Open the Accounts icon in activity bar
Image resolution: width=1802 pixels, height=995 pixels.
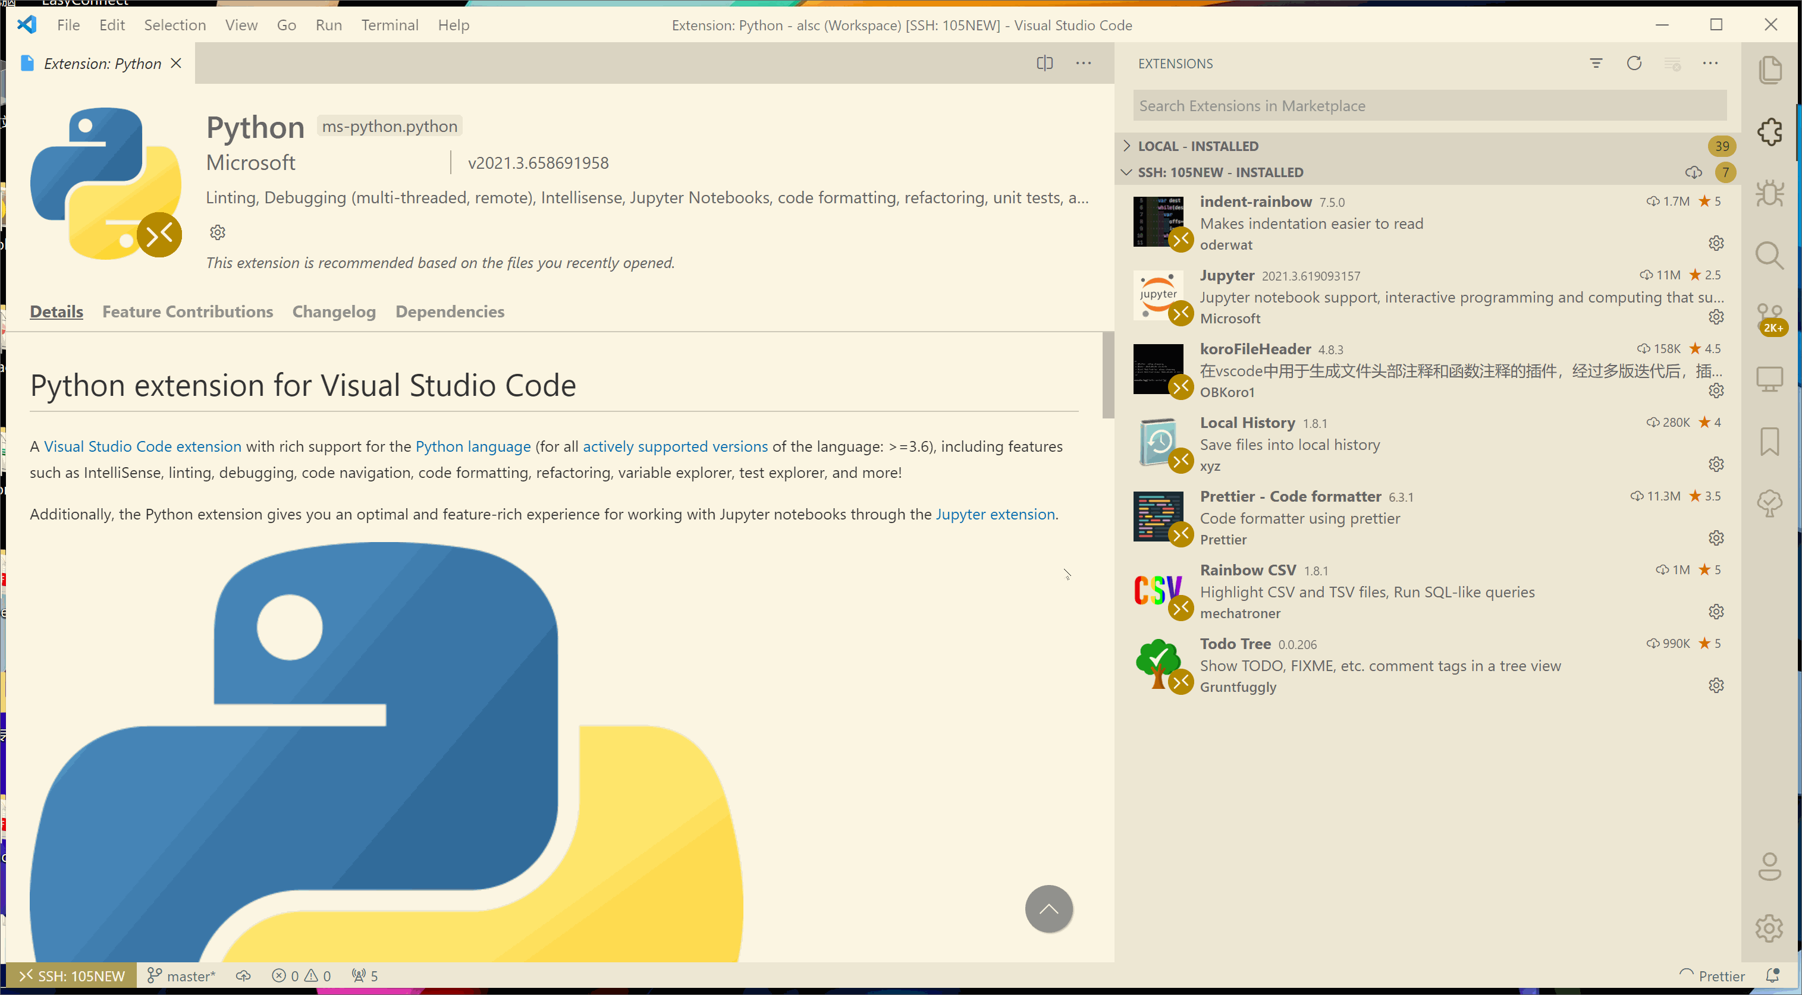pos(1770,867)
